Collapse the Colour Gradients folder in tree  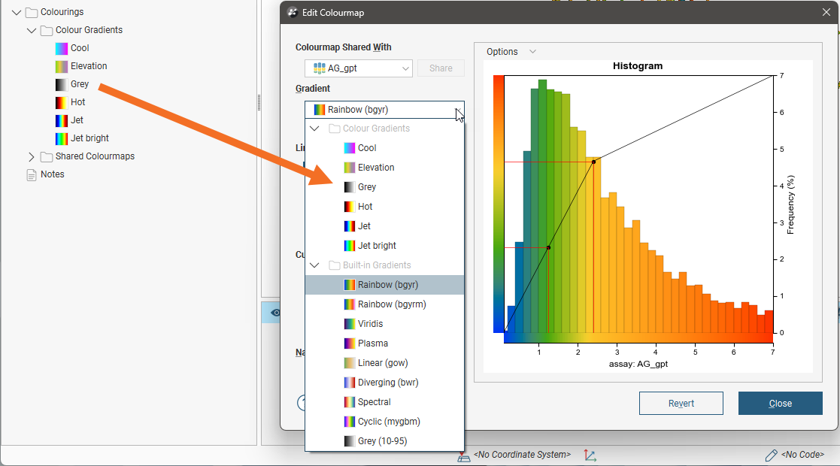[x=31, y=30]
